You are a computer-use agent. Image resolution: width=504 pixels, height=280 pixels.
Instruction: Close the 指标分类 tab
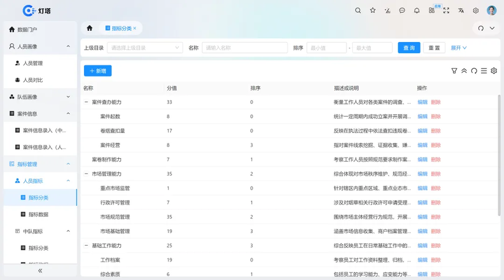(135, 28)
